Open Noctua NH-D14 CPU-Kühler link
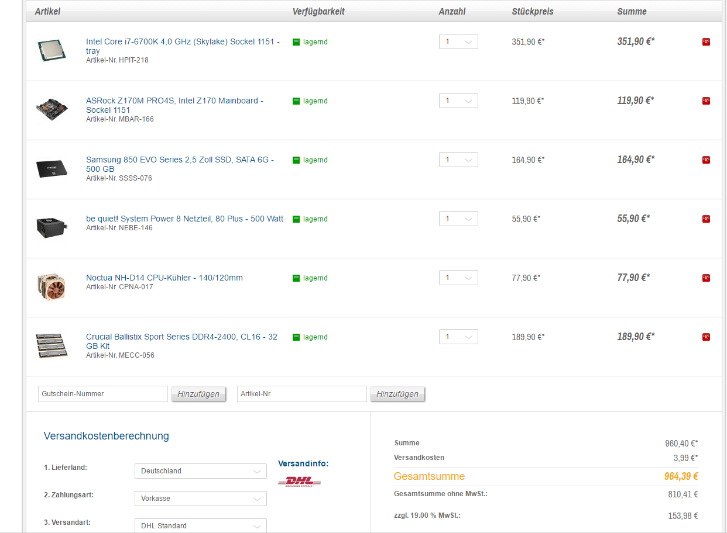The image size is (727, 533). 164,278
